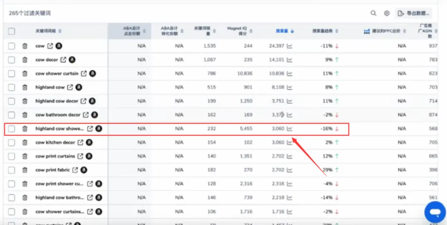Show trend chart for cow print curtains
Viewport: 447px width, 225px height.
289,156
